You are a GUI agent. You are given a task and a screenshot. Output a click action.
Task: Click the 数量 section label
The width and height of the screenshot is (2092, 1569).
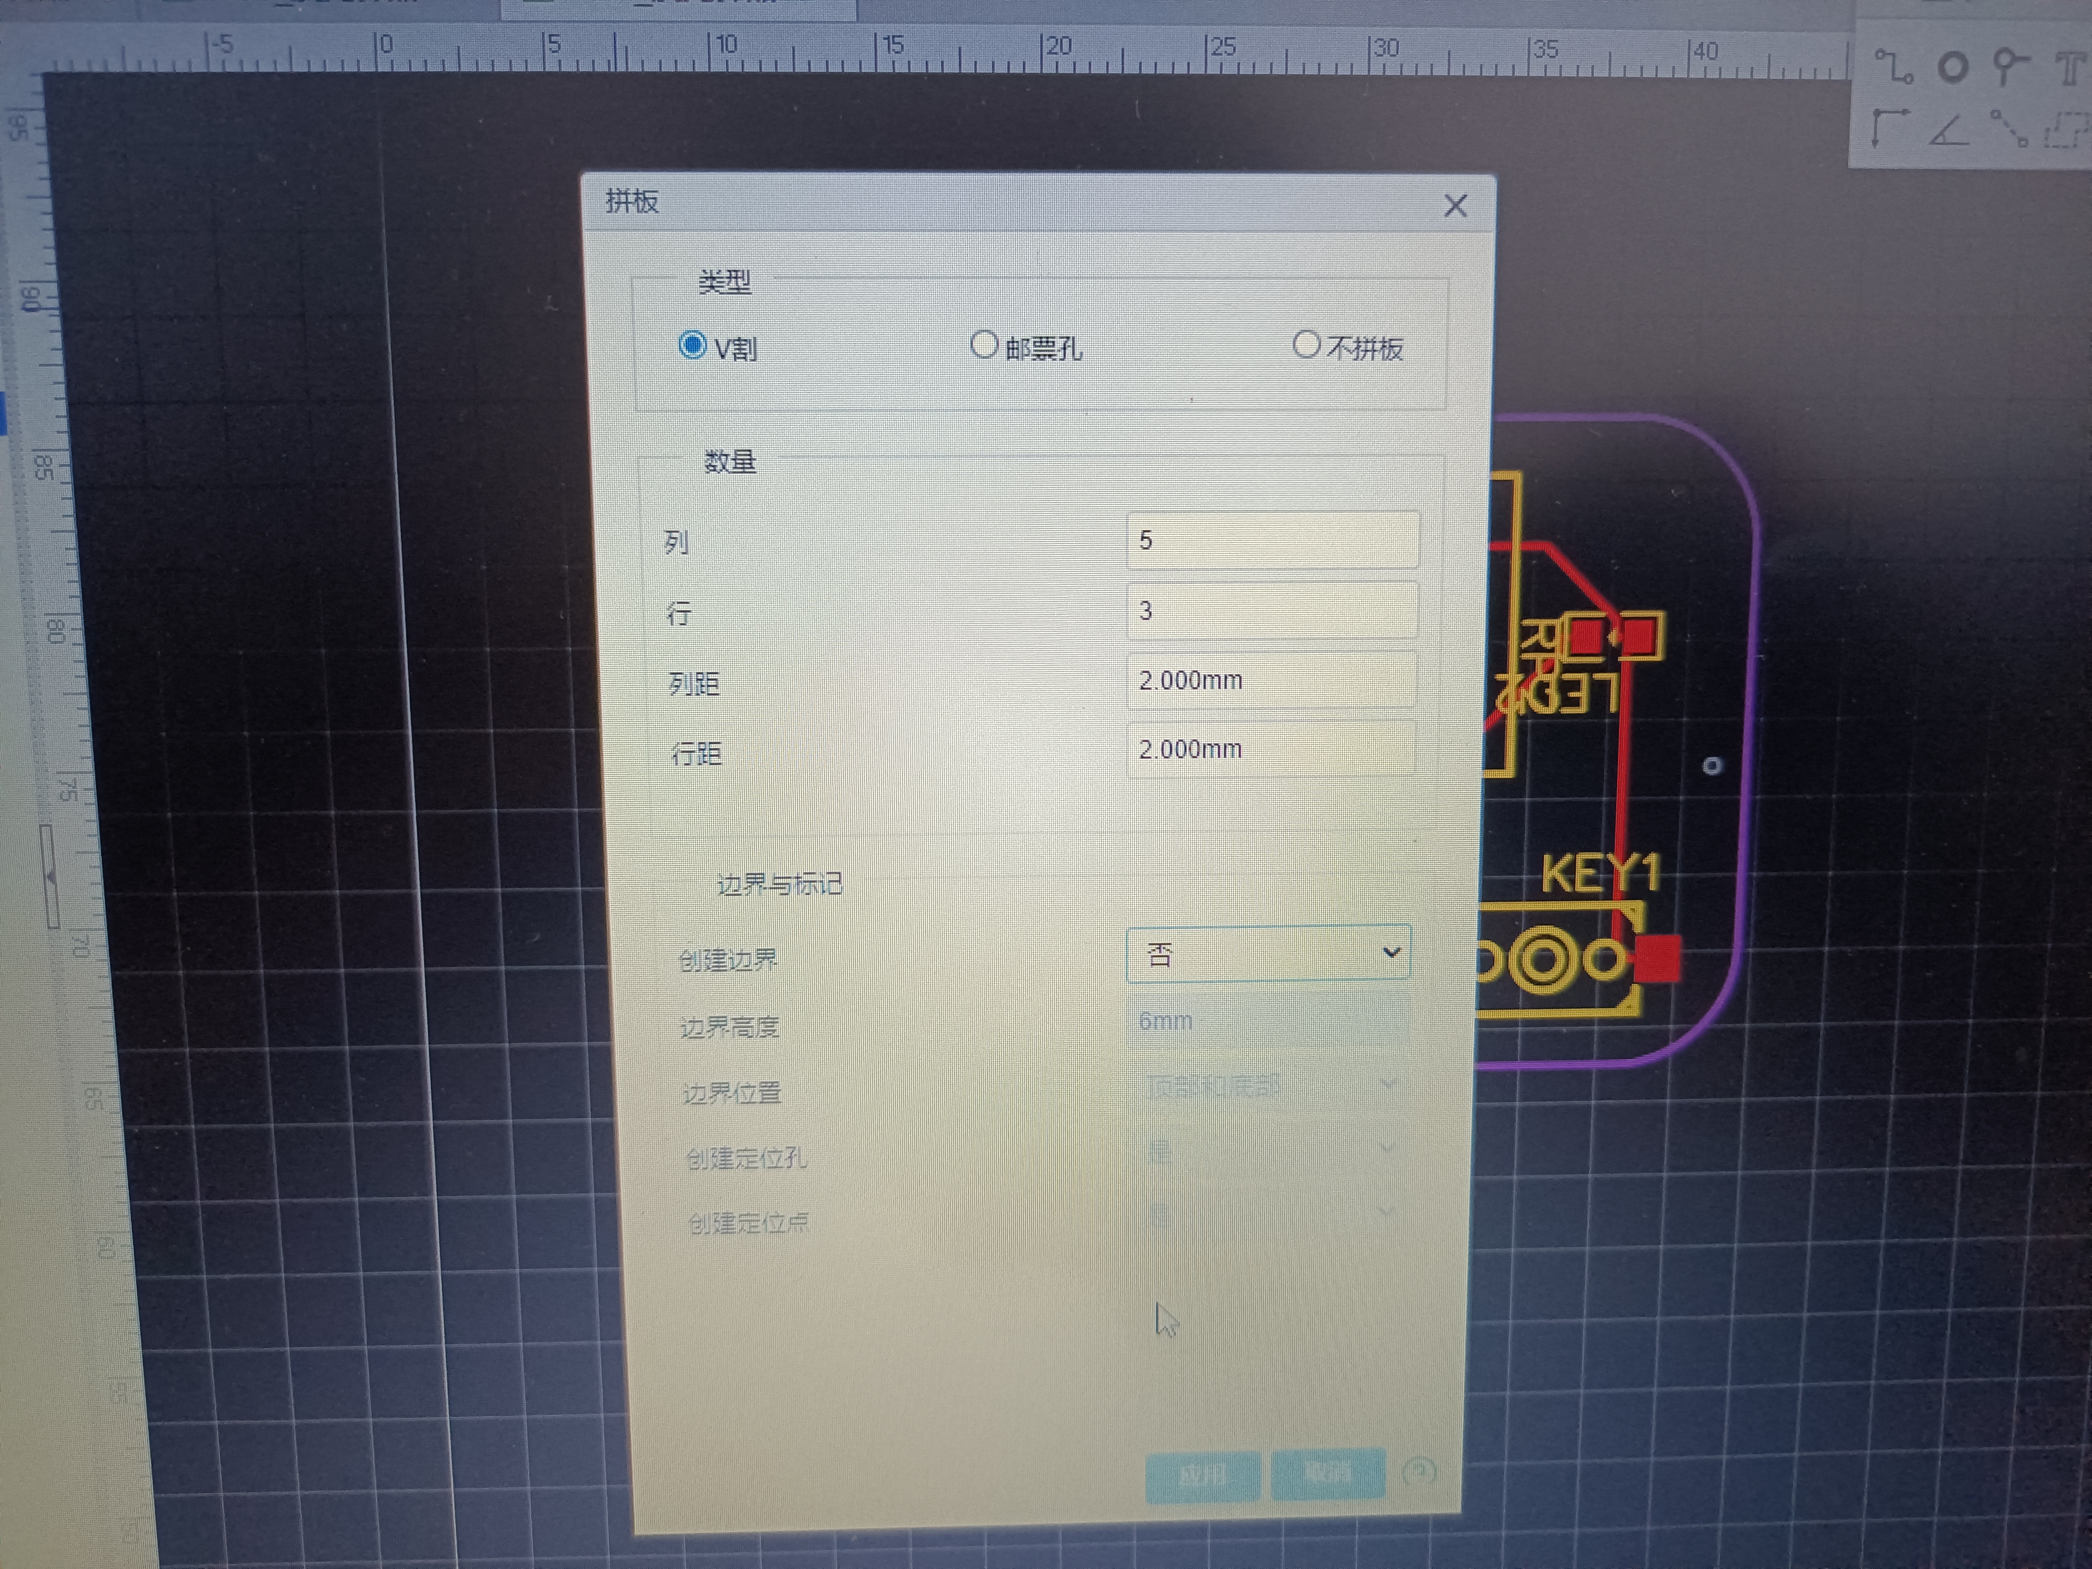pyautogui.click(x=730, y=462)
